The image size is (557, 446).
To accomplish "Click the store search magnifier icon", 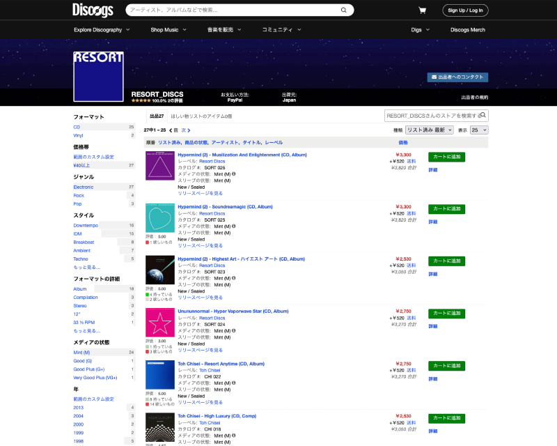I will 483,115.
